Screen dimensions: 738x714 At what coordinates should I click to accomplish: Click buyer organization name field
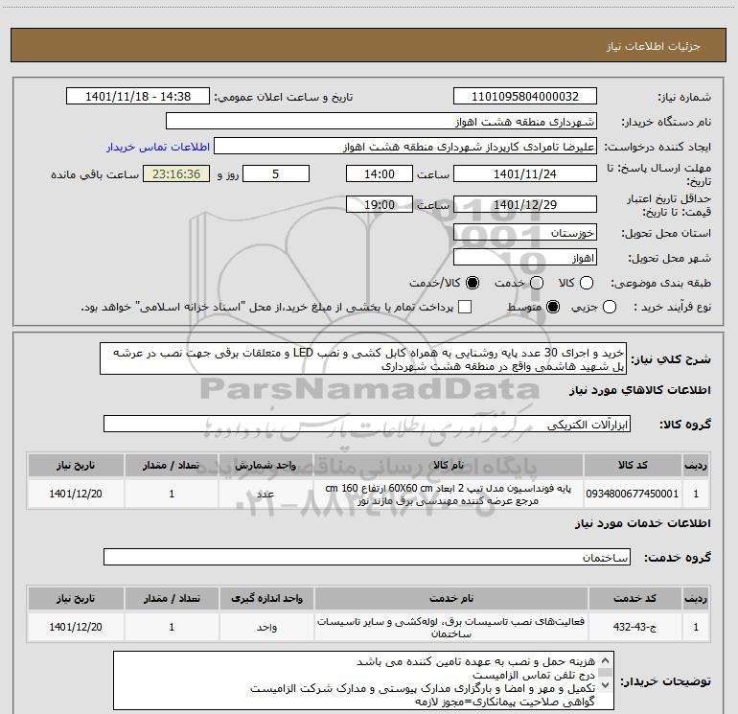[x=381, y=122]
